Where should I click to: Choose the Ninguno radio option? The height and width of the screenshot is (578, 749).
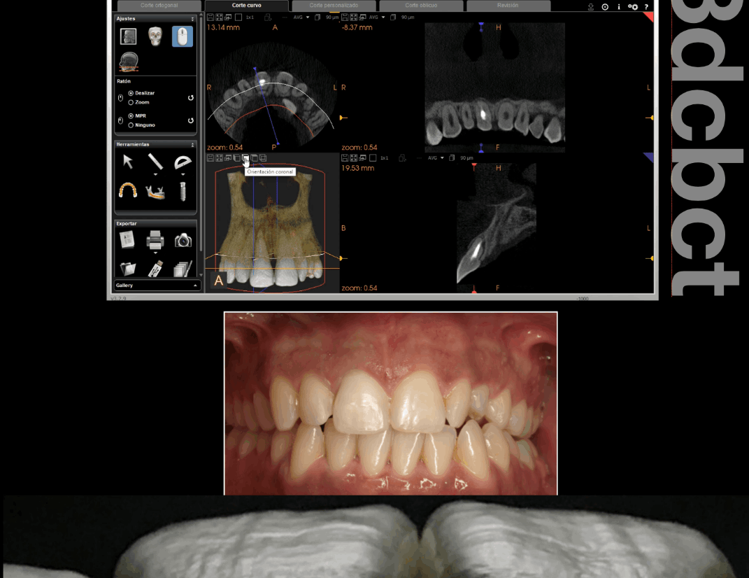[x=131, y=125]
